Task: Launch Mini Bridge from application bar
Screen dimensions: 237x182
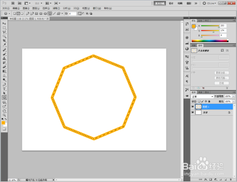Action: 19,3
